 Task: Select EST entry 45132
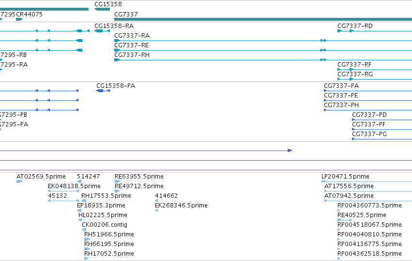click(x=57, y=196)
